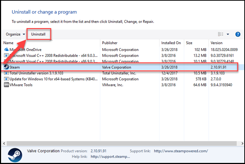Click Valve Corporation in details pane

pos(43,151)
